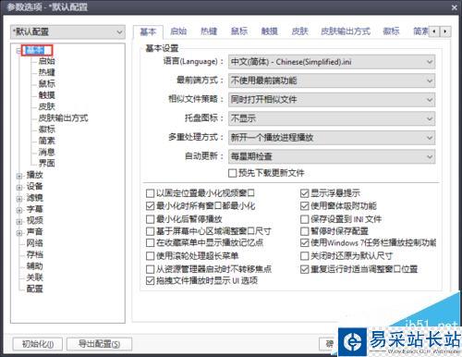Expand the 播放 tree node
This screenshot has width=462, height=357.
tap(19, 176)
